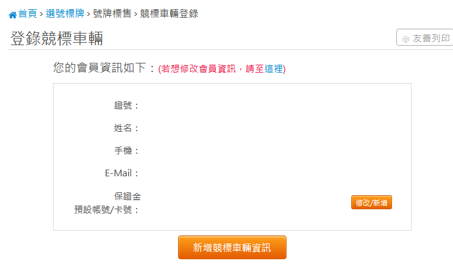Select the 競標車輛登錄 breadcrumb item
Screen dimensions: 453x266
pyautogui.click(x=169, y=13)
